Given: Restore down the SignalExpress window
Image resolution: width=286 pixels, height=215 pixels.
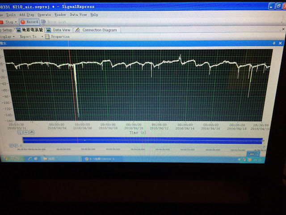Looking at the screenshot, I should coord(278,6).
